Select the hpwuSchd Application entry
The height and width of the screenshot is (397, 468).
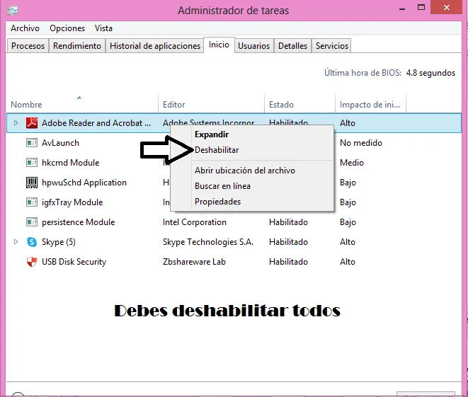pyautogui.click(x=84, y=183)
